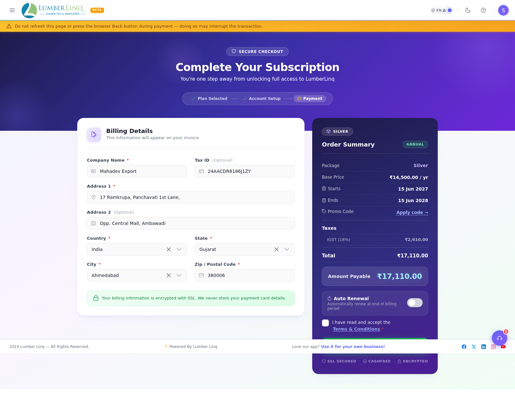Click the Secure Checkout badge

(257, 52)
